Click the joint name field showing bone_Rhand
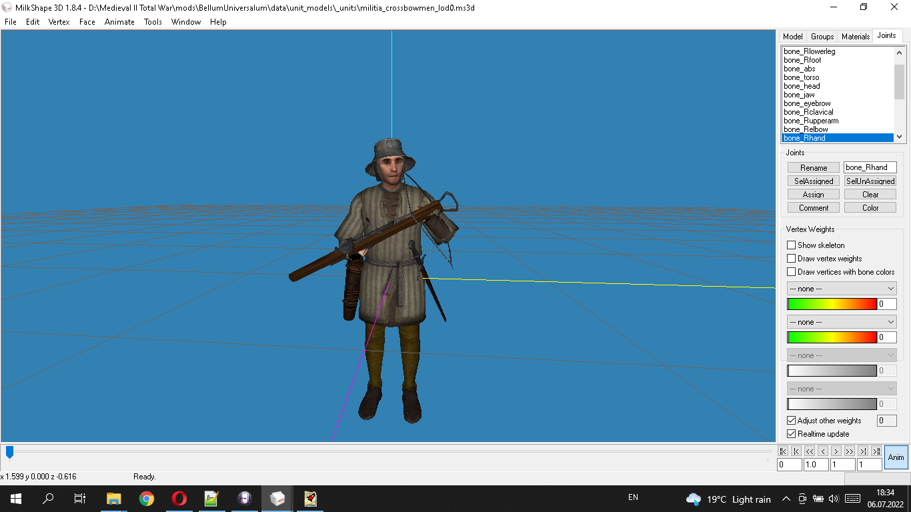This screenshot has height=512, width=911. tap(870, 167)
